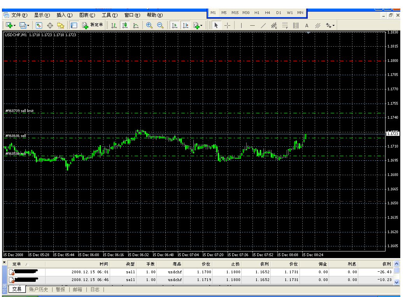This screenshot has width=403, height=297.
Task: Switch to the 账户历史 tab
Action: coord(39,289)
